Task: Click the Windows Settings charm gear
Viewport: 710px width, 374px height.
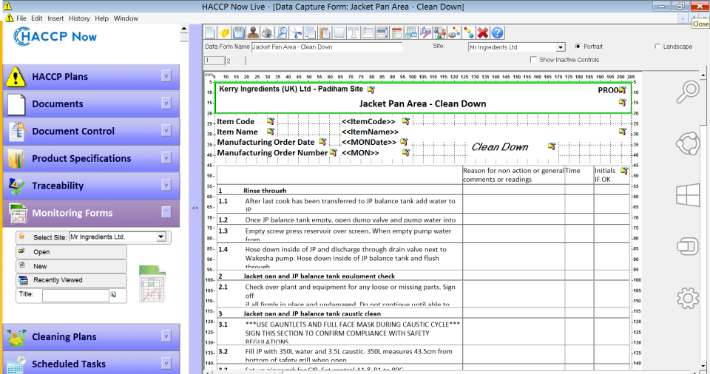Action: click(x=688, y=299)
